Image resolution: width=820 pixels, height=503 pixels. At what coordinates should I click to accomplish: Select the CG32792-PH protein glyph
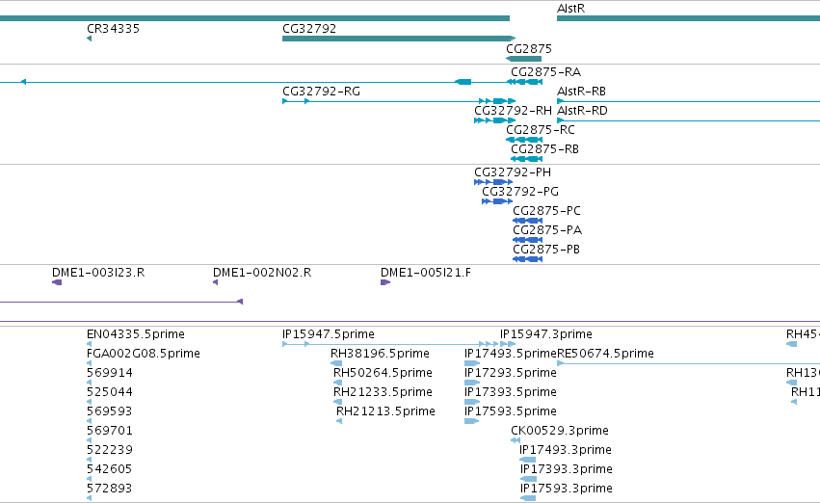click(493, 182)
